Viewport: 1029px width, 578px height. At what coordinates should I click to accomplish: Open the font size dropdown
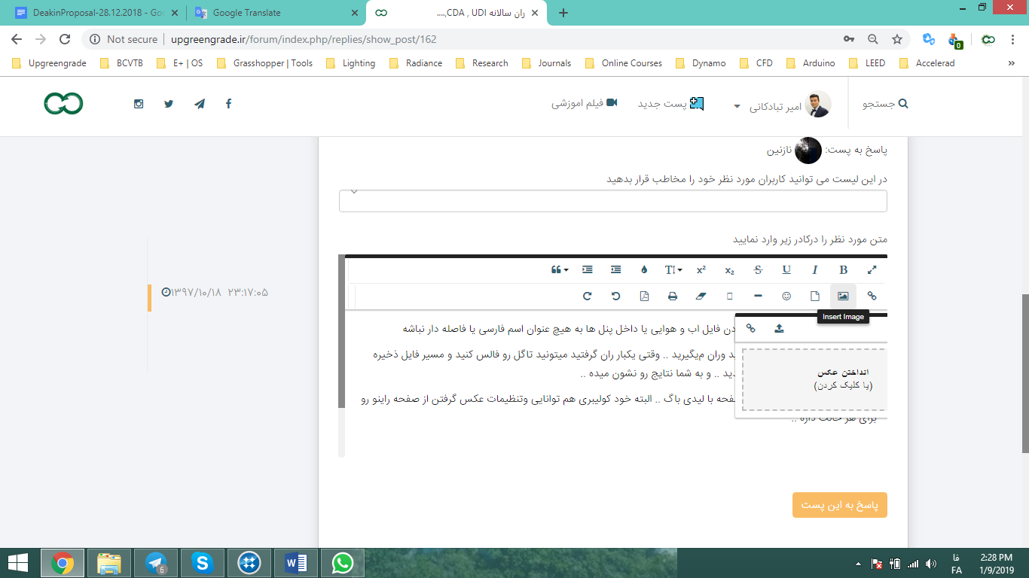click(673, 269)
